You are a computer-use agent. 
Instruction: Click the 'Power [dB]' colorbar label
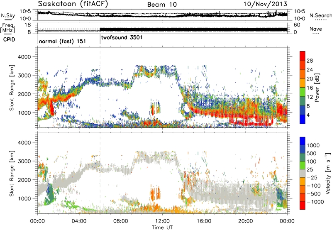point(317,88)
